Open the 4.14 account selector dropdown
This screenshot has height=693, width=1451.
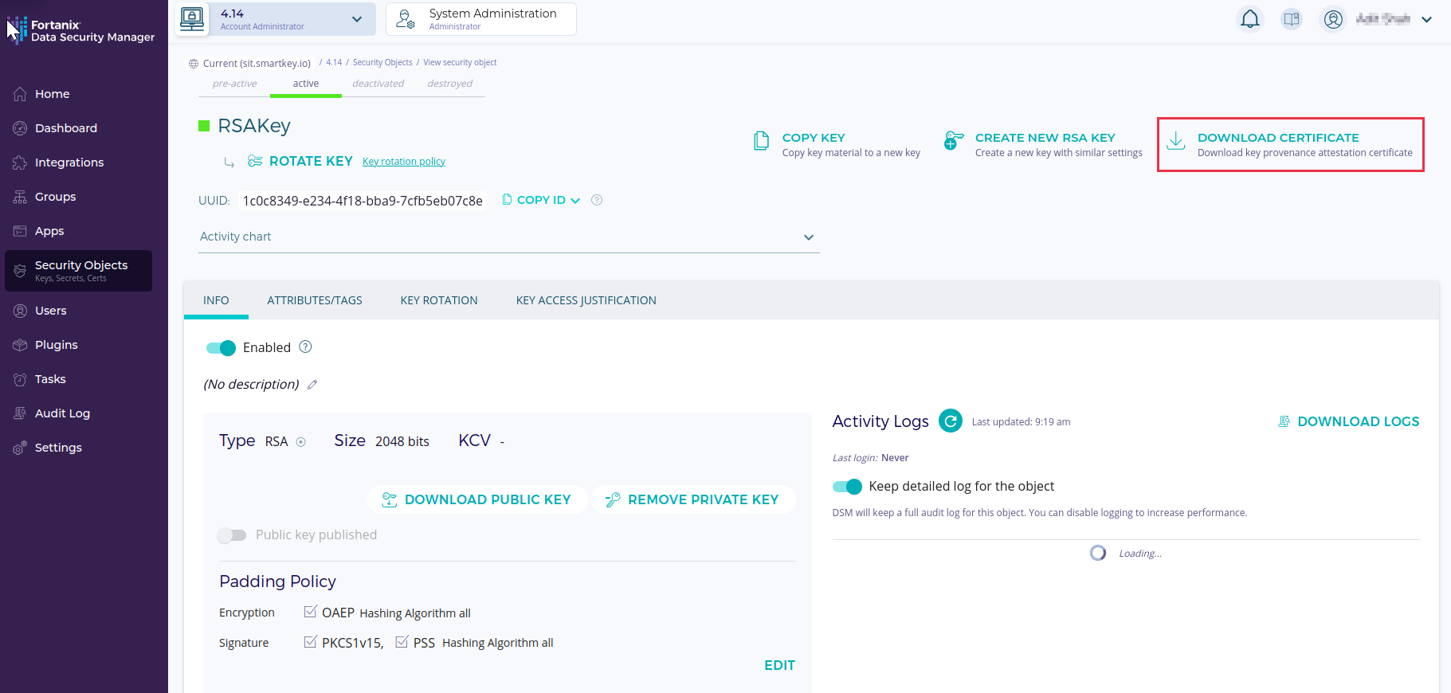coord(356,19)
